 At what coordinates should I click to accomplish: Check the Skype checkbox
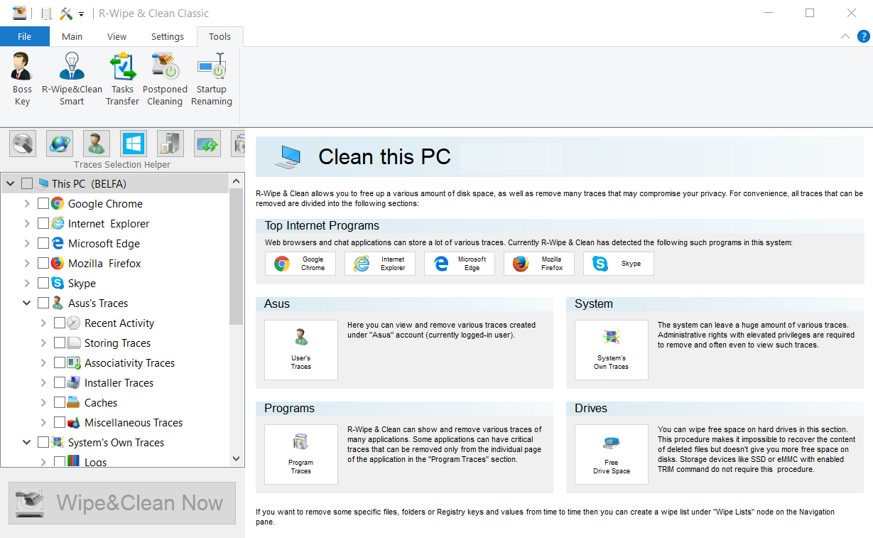coord(43,283)
